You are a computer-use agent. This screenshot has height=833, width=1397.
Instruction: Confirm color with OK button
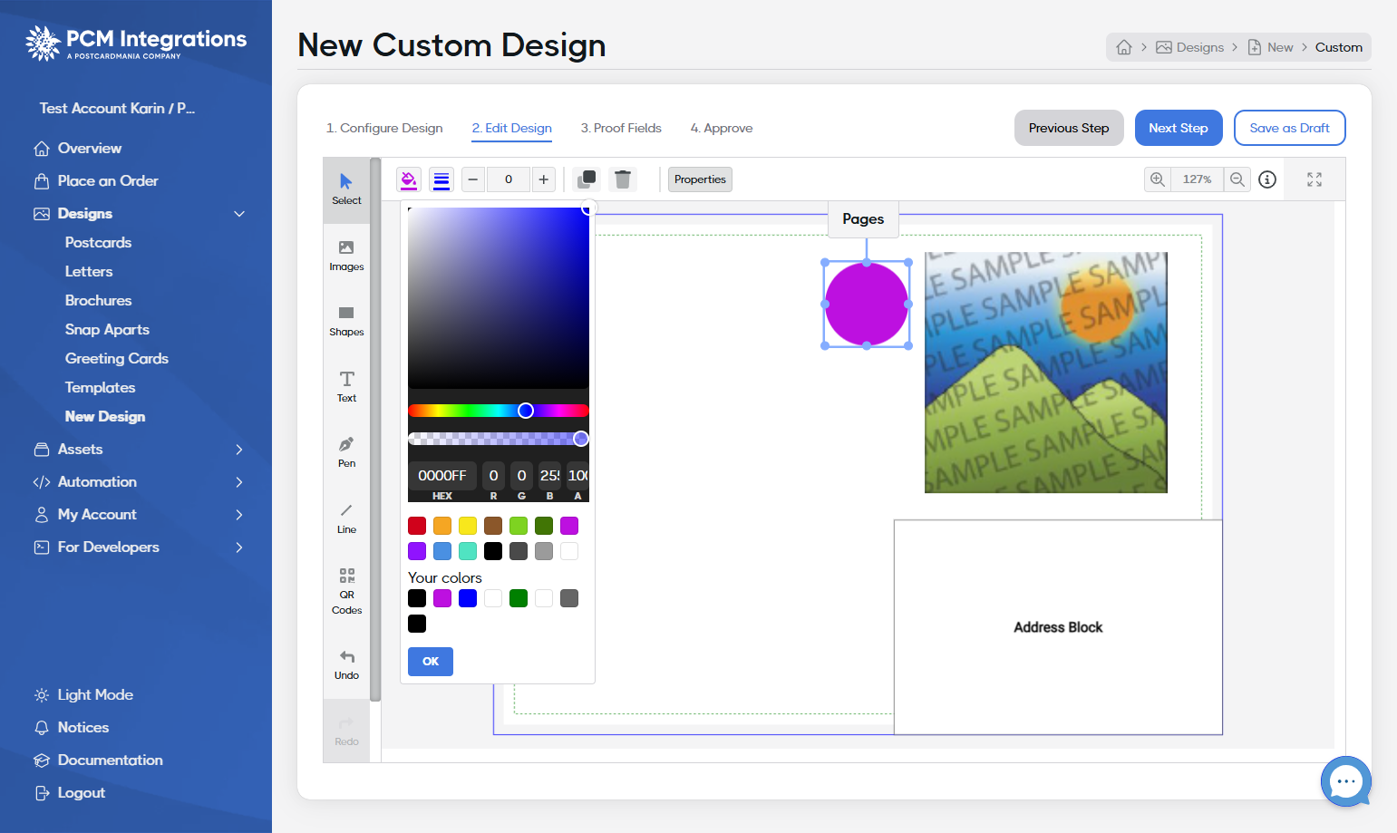pos(431,662)
